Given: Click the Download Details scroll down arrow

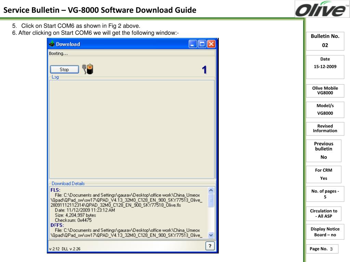Looking at the screenshot, I should click(x=211, y=235).
